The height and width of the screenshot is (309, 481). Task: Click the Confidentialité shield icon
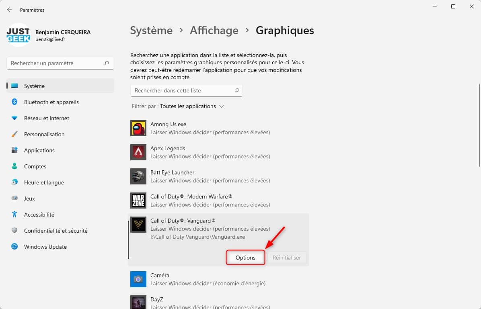point(14,230)
